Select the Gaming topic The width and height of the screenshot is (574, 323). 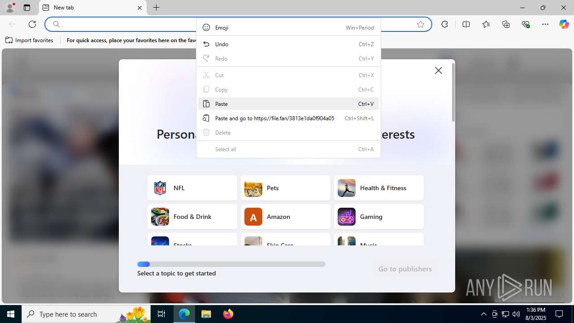pos(379,217)
